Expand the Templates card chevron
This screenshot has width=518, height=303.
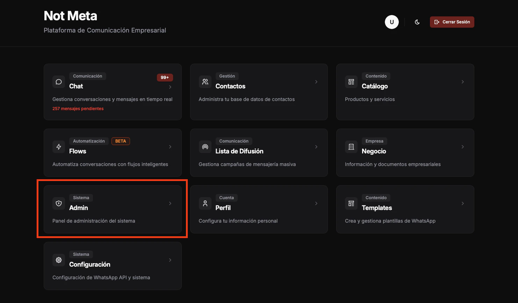pyautogui.click(x=462, y=203)
